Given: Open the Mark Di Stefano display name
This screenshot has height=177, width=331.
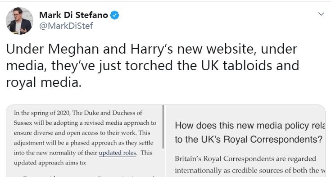Looking at the screenshot, I should 73,15.
